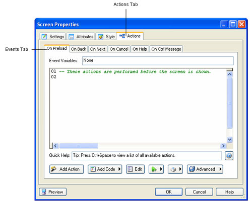Viewport: 252px width, 204px height.
Task: Click the Preview button
Action: coord(53,192)
